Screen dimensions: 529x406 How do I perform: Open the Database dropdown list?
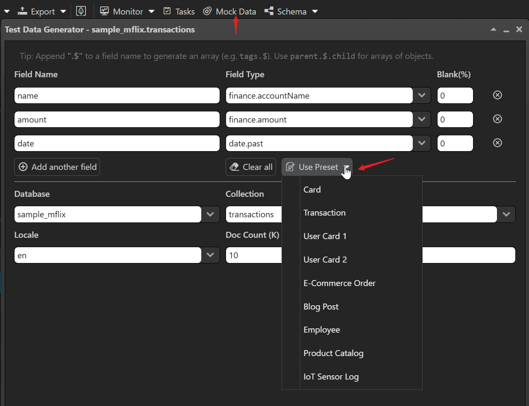(x=210, y=214)
